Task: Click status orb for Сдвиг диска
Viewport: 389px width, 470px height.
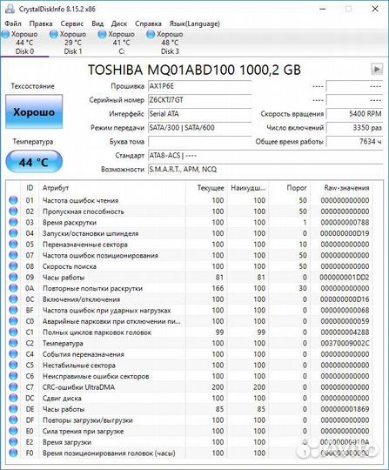Action: (x=13, y=398)
